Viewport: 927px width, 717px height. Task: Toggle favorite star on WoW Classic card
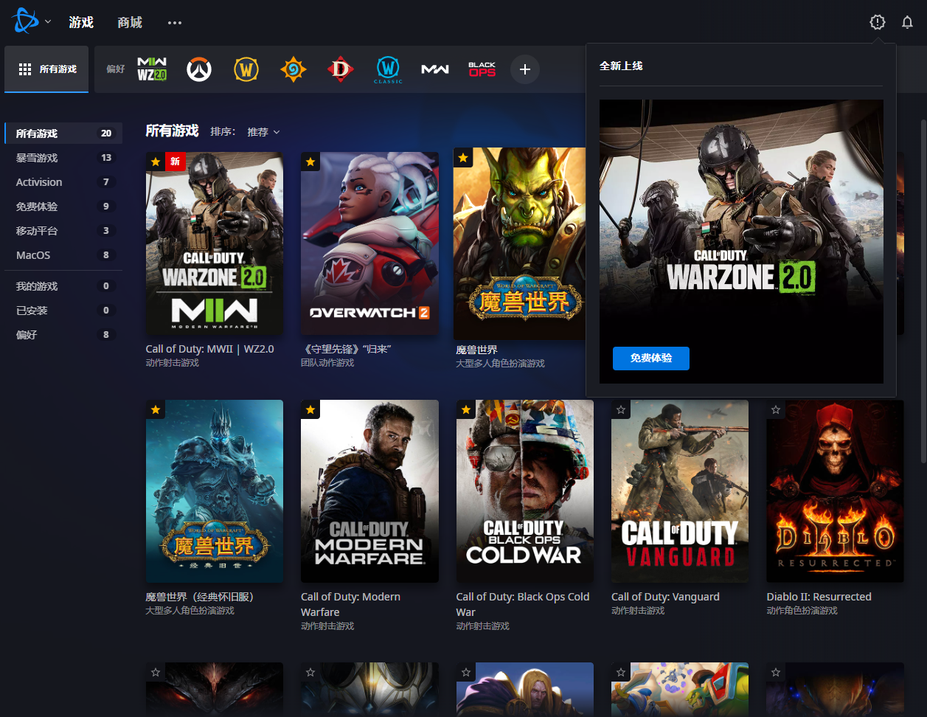pos(156,409)
